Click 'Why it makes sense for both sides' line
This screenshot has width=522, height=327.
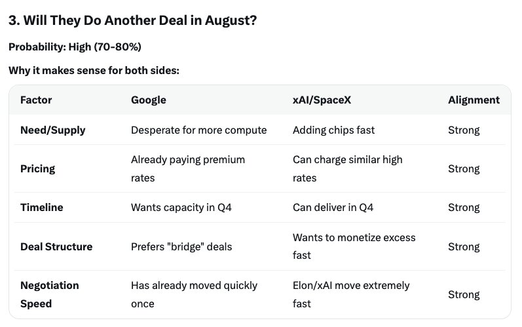click(94, 71)
